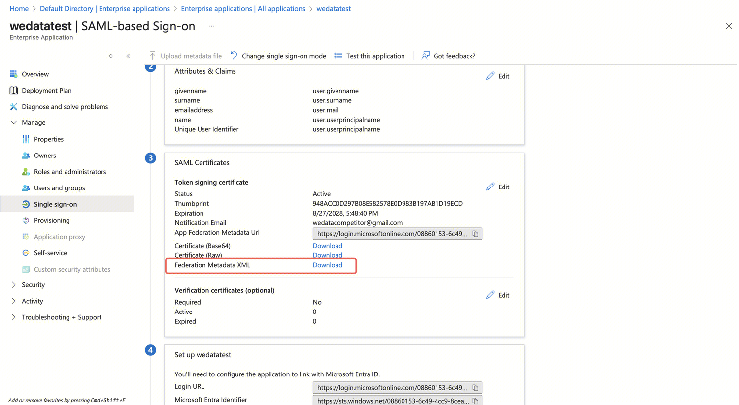The image size is (739, 405).
Task: Download the Certificate (Base64)
Action: click(327, 246)
